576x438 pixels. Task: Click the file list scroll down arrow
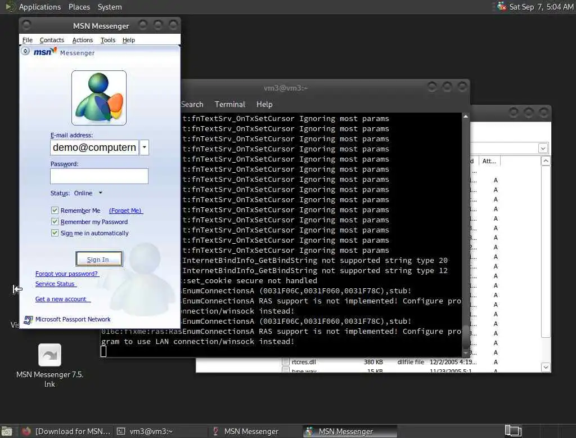pos(546,367)
